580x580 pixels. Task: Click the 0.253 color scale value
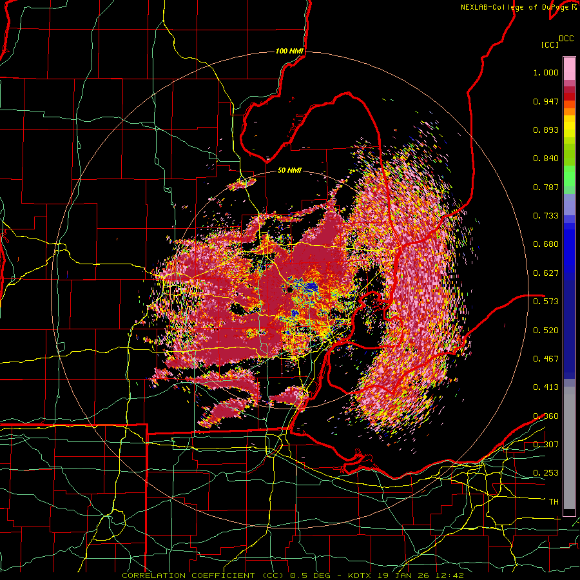point(546,473)
